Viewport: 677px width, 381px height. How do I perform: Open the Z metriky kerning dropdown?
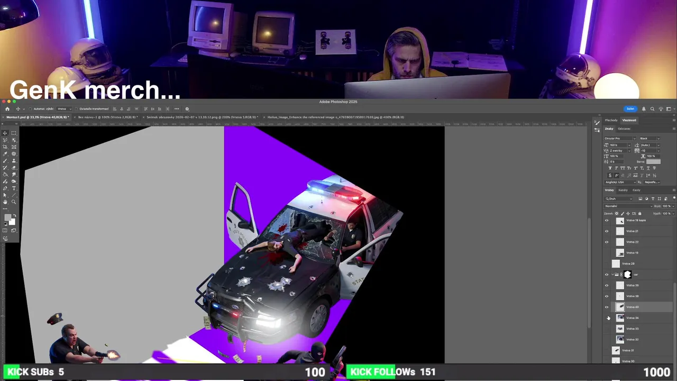click(x=629, y=151)
